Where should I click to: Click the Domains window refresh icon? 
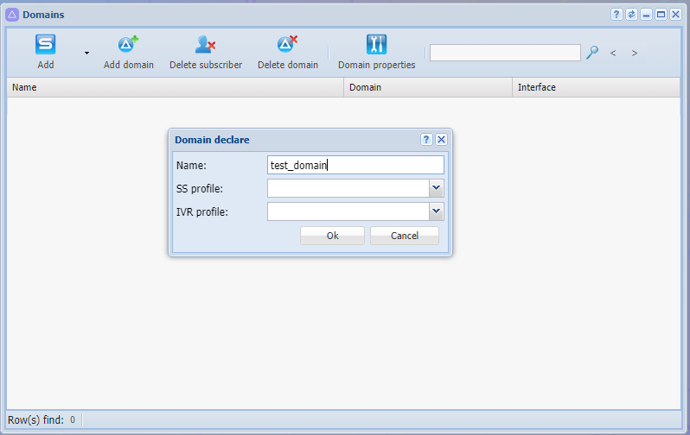pyautogui.click(x=631, y=15)
